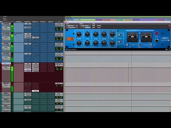
Task: Select the SUBMASTER track name
Action: pyautogui.click(x=6, y=63)
